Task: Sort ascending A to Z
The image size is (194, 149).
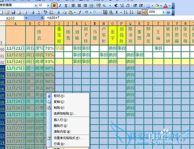Action: point(125,12)
